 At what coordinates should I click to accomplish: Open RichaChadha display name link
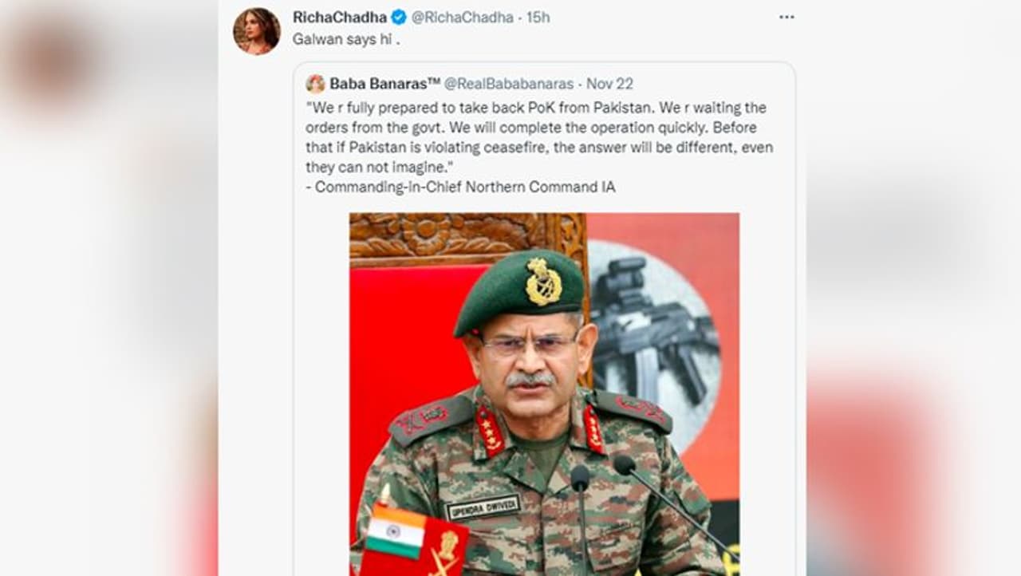(339, 18)
